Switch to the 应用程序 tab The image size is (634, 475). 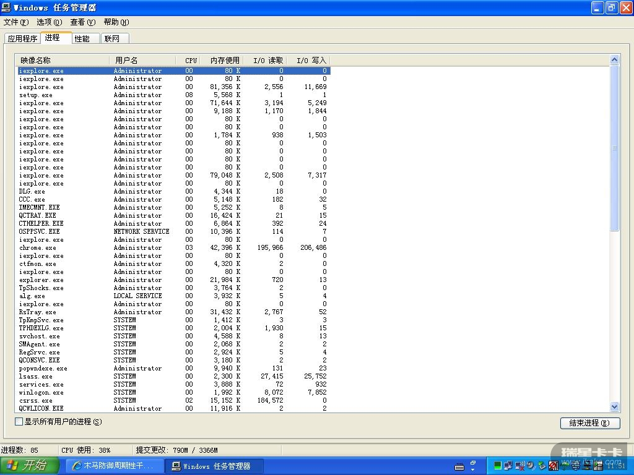[x=23, y=38]
